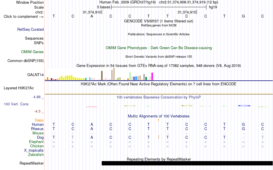The image size is (273, 170).
Task: Click the 100 Vert. Cons track label
Action: coord(16,104)
